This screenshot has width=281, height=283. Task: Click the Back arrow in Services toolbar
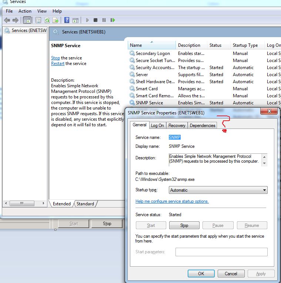(x=7, y=20)
